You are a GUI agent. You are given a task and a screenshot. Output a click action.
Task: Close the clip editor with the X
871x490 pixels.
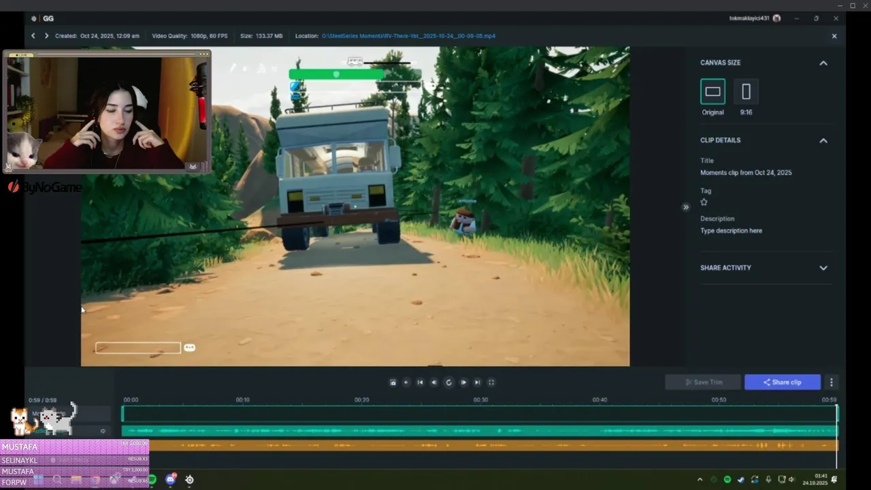(x=834, y=36)
